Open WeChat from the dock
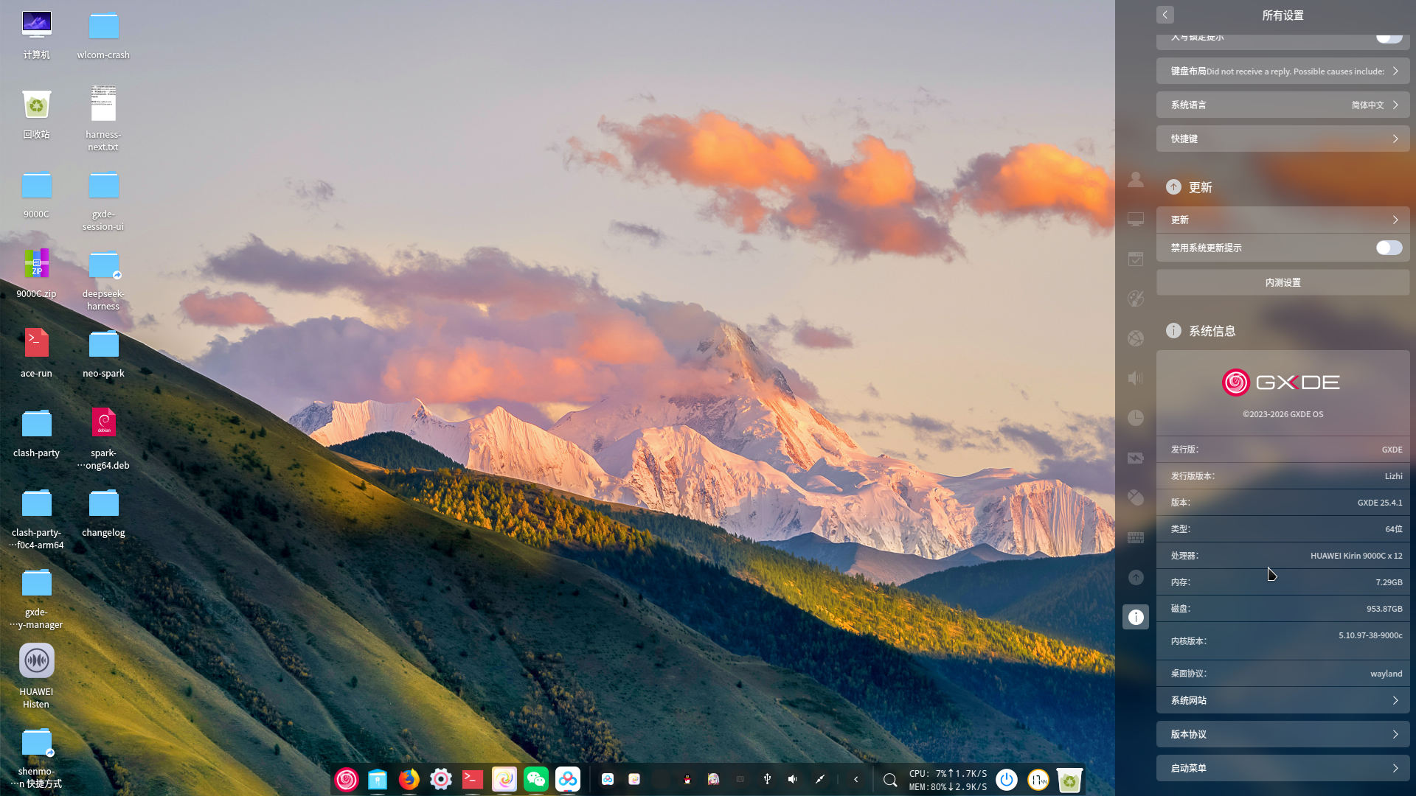Image resolution: width=1416 pixels, height=796 pixels. tap(536, 779)
